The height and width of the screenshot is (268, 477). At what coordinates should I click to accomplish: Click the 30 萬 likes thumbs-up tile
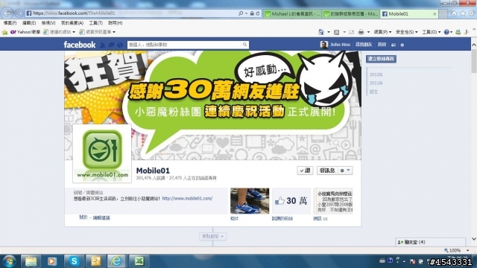click(291, 201)
